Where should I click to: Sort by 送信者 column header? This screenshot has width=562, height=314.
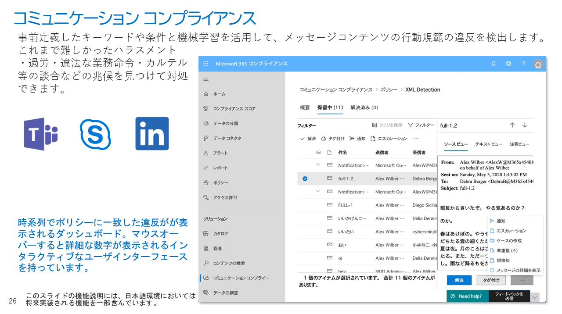382,153
